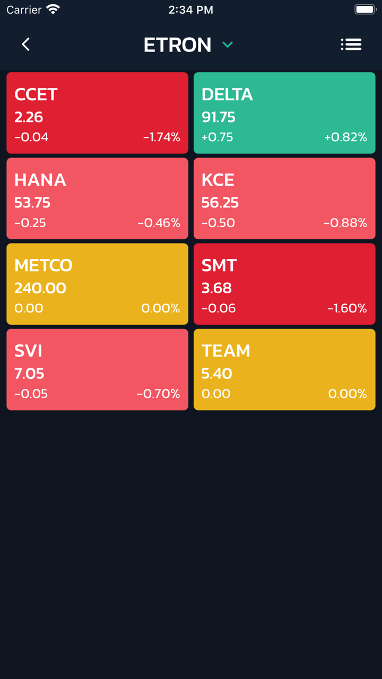
Task: Open the DELTA stock tile
Action: click(x=284, y=113)
